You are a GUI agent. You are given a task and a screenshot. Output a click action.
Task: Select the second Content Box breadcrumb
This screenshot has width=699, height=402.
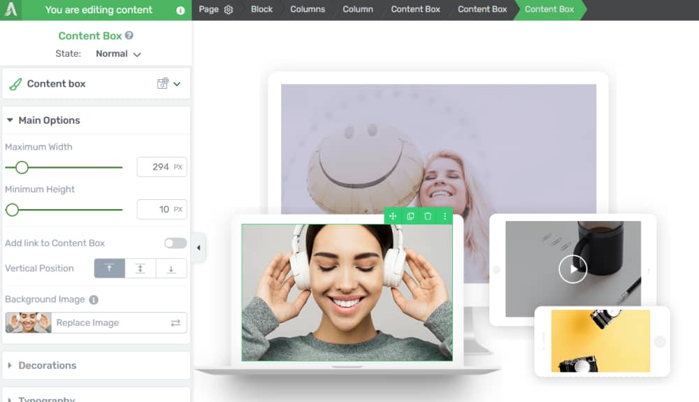click(482, 9)
